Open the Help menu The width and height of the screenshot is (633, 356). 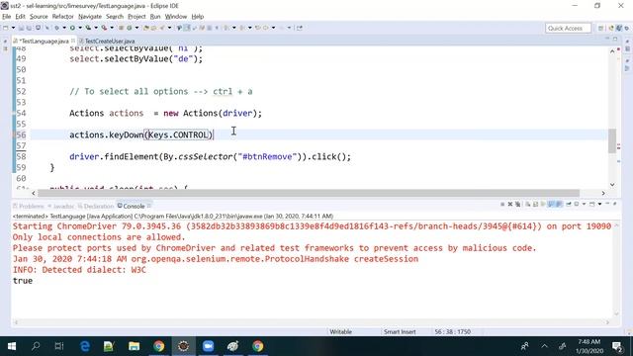coord(198,17)
